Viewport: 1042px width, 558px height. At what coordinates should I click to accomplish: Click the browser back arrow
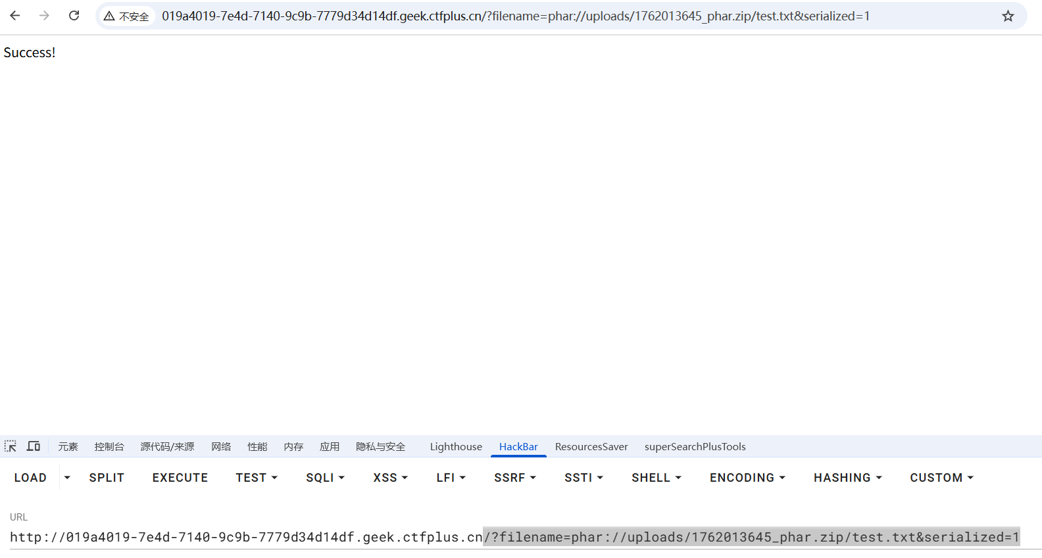tap(15, 16)
